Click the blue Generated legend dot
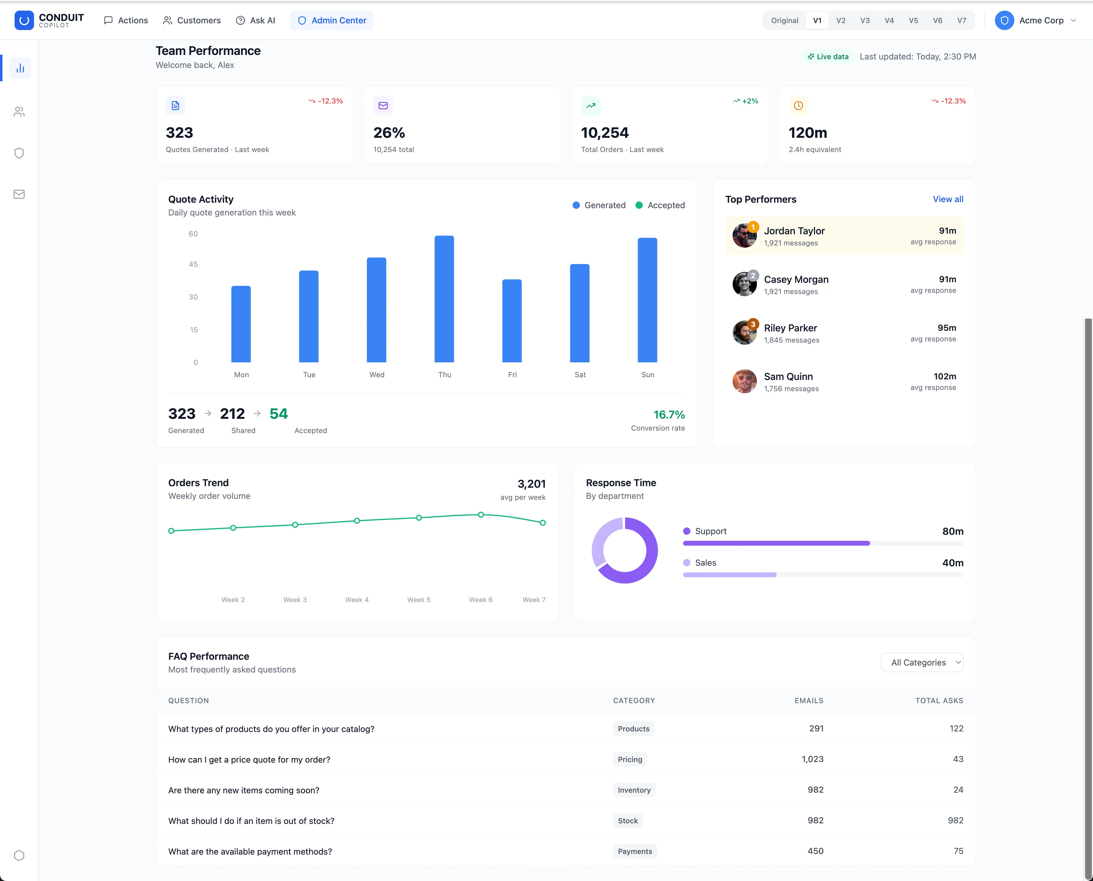 (x=576, y=205)
